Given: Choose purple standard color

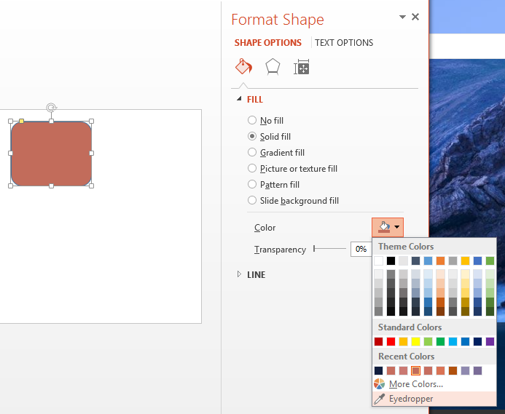Looking at the screenshot, I should [490, 341].
